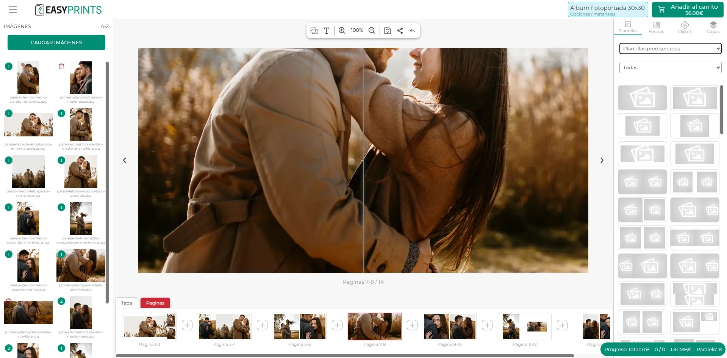Add pages after Página 1-2
This screenshot has width=727, height=358.
pos(187,325)
